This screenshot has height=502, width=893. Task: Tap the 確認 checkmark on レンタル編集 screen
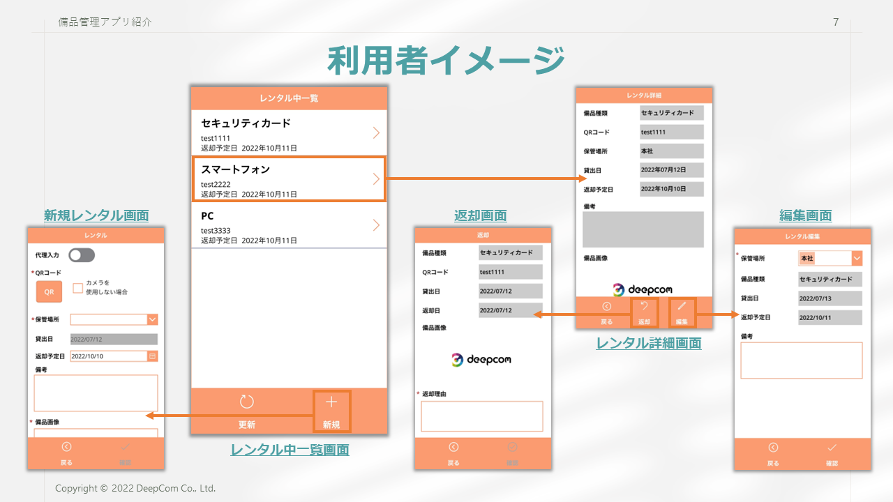[x=832, y=448]
